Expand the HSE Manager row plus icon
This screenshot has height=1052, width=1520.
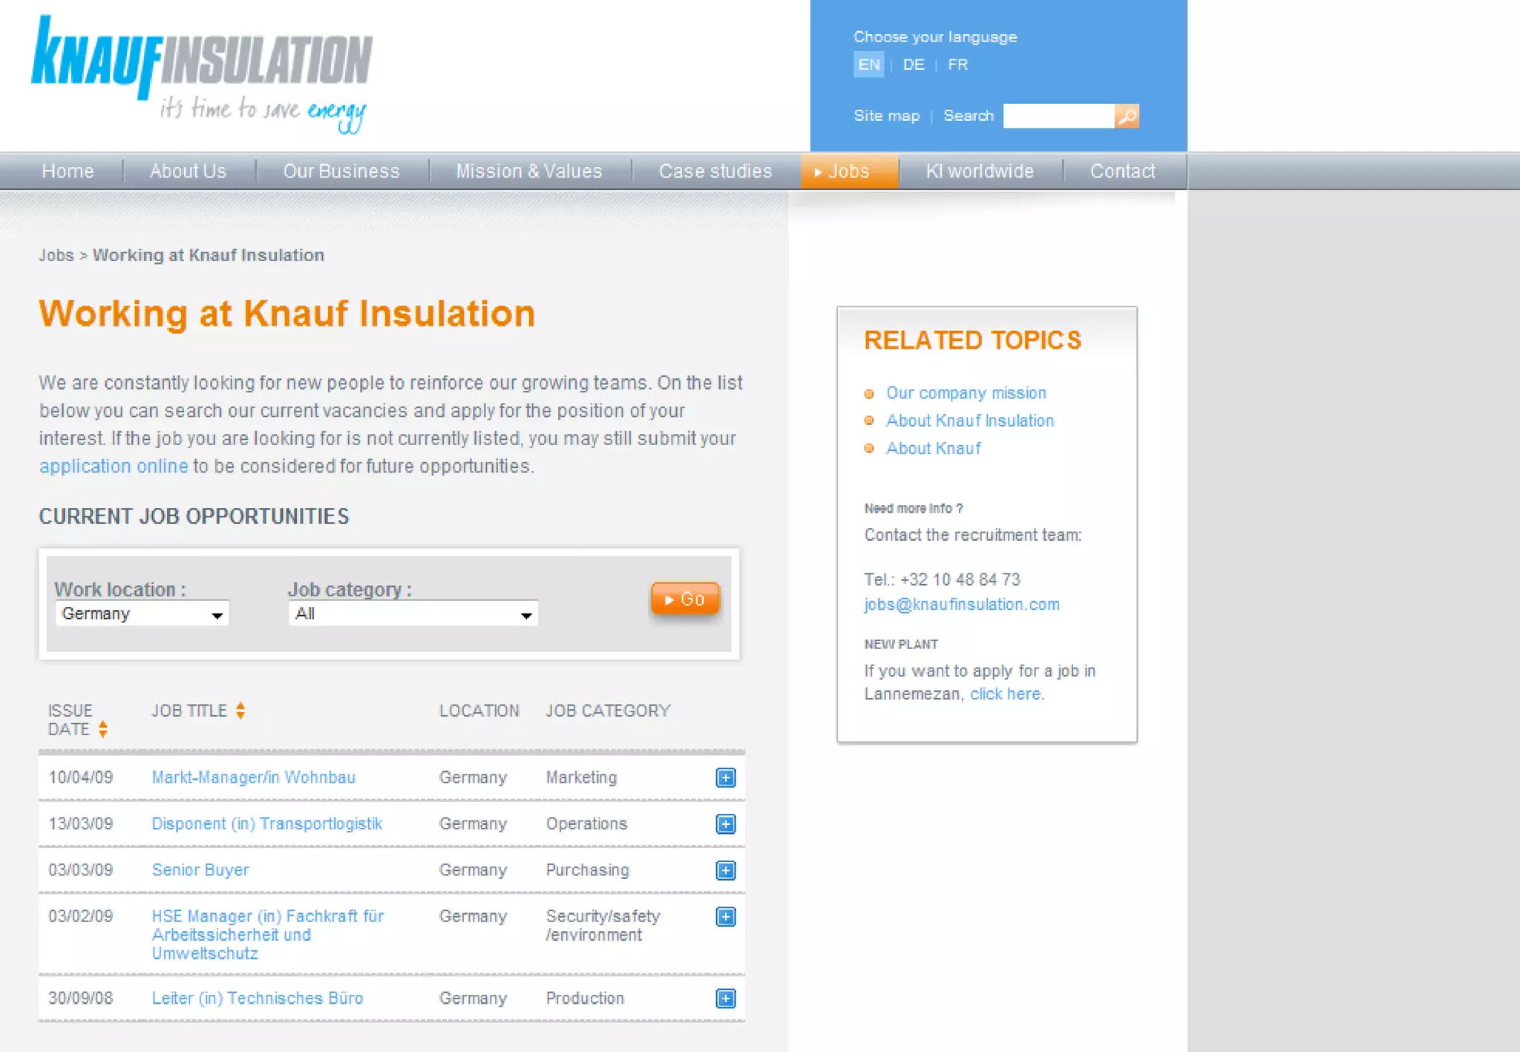coord(725,917)
